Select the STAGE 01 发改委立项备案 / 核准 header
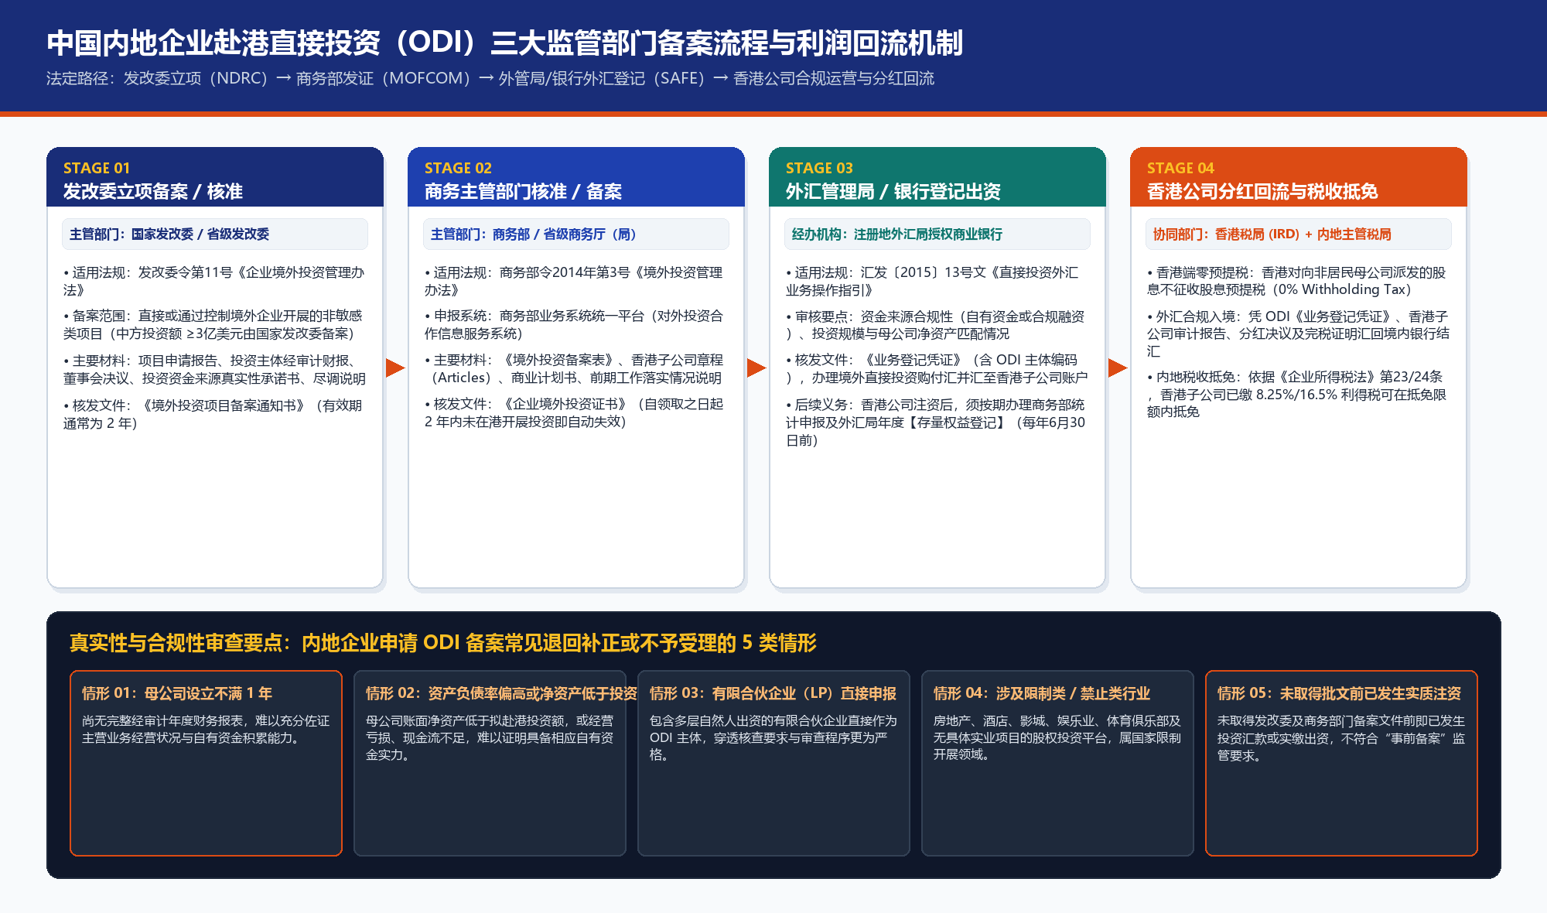1547x913 pixels. pyautogui.click(x=215, y=177)
